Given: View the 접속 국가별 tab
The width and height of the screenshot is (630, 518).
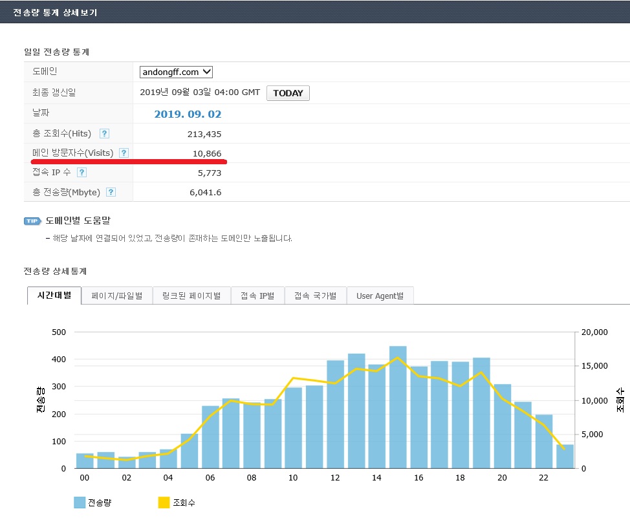Looking at the screenshot, I should tap(315, 296).
